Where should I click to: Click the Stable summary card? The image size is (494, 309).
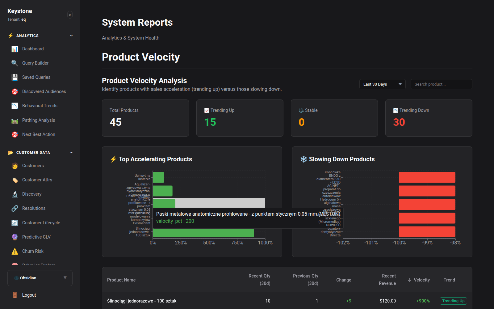[x=334, y=118]
